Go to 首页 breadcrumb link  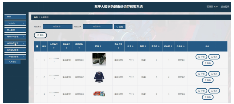click(x=36, y=17)
